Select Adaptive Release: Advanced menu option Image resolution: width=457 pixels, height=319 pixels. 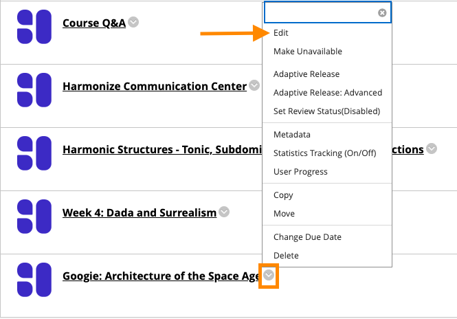pyautogui.click(x=328, y=92)
